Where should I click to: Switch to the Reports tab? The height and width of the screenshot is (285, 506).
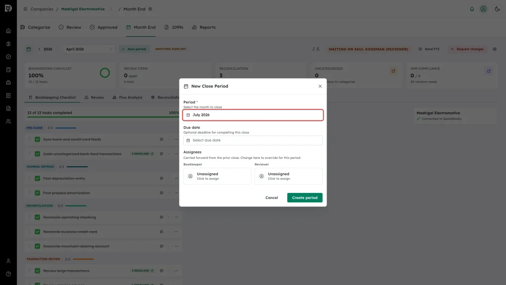(x=204, y=27)
